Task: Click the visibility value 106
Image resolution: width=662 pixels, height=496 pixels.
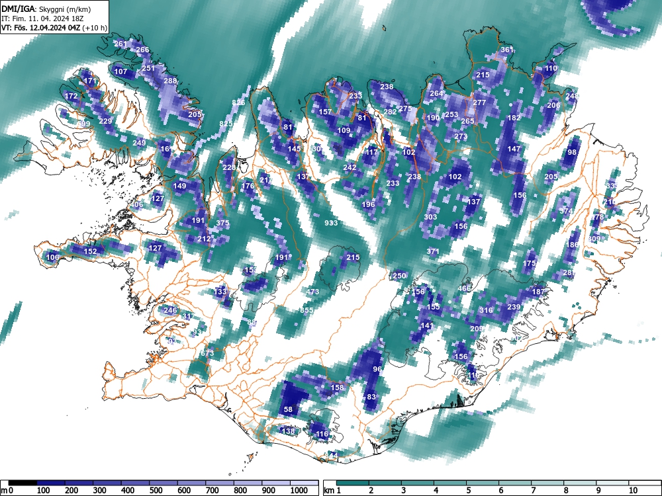Action: click(x=53, y=257)
